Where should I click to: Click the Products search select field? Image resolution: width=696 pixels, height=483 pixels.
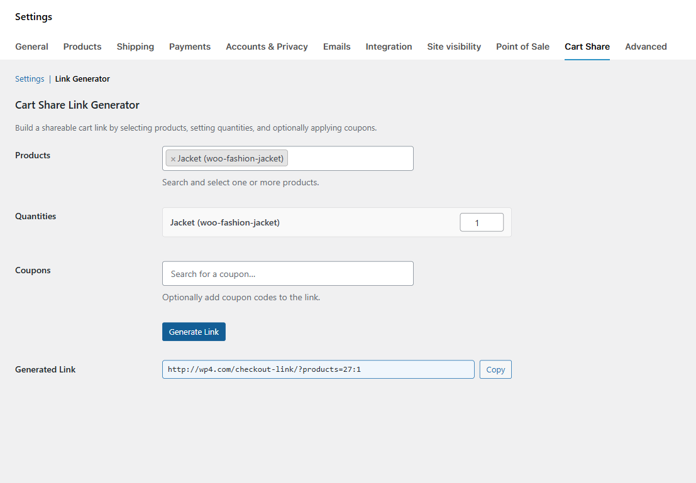coord(287,158)
